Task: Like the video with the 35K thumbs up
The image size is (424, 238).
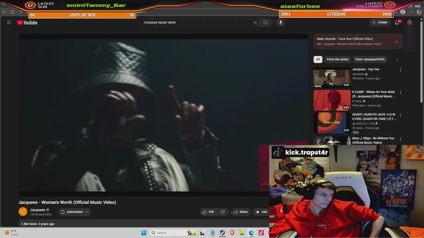Action: (208, 212)
